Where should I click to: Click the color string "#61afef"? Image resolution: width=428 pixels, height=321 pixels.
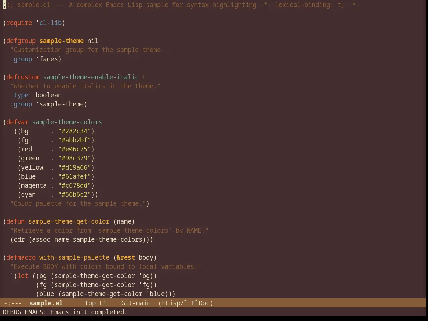pyautogui.click(x=74, y=176)
